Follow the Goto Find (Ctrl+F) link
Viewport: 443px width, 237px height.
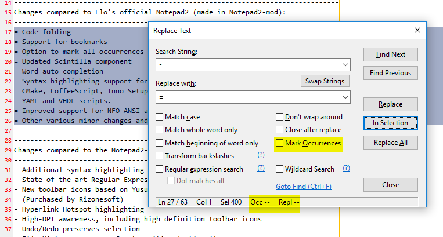coord(304,186)
